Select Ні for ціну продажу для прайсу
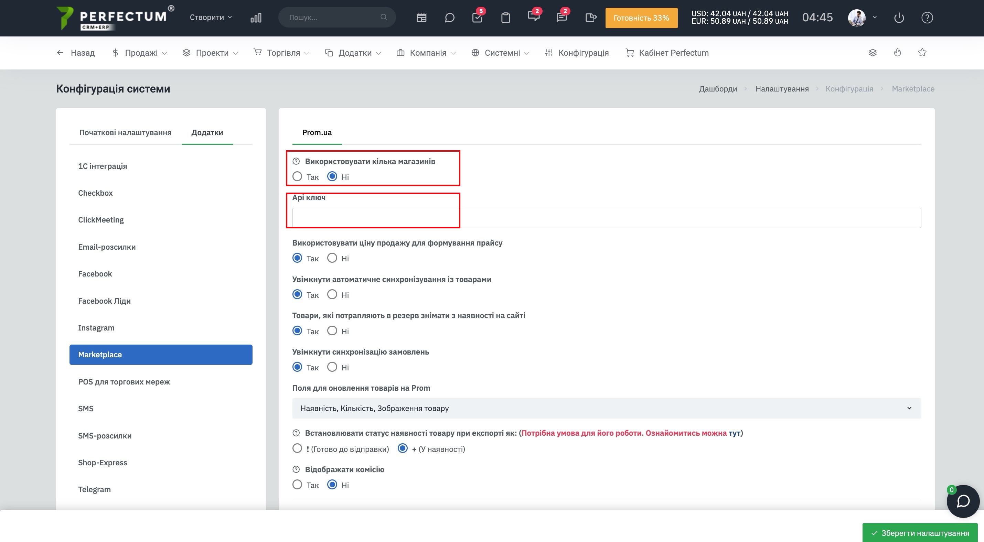The width and height of the screenshot is (984, 542). point(332,258)
